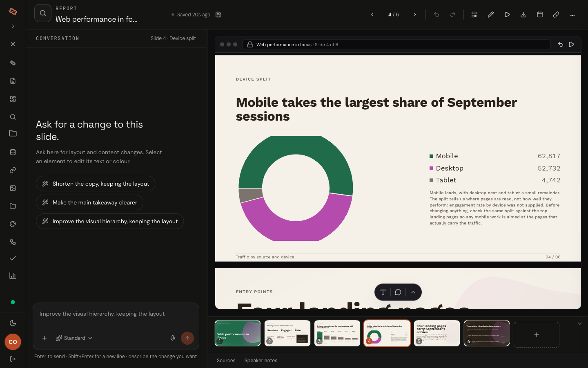Click 'Improve the visual hierarchy' suggestion chip
588x368 pixels.
pyautogui.click(x=110, y=221)
